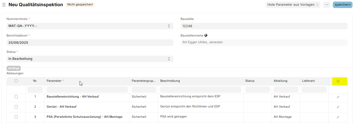The image size is (358, 124).
Task: Expand the Status dropdown field
Action: pyautogui.click(x=90, y=59)
